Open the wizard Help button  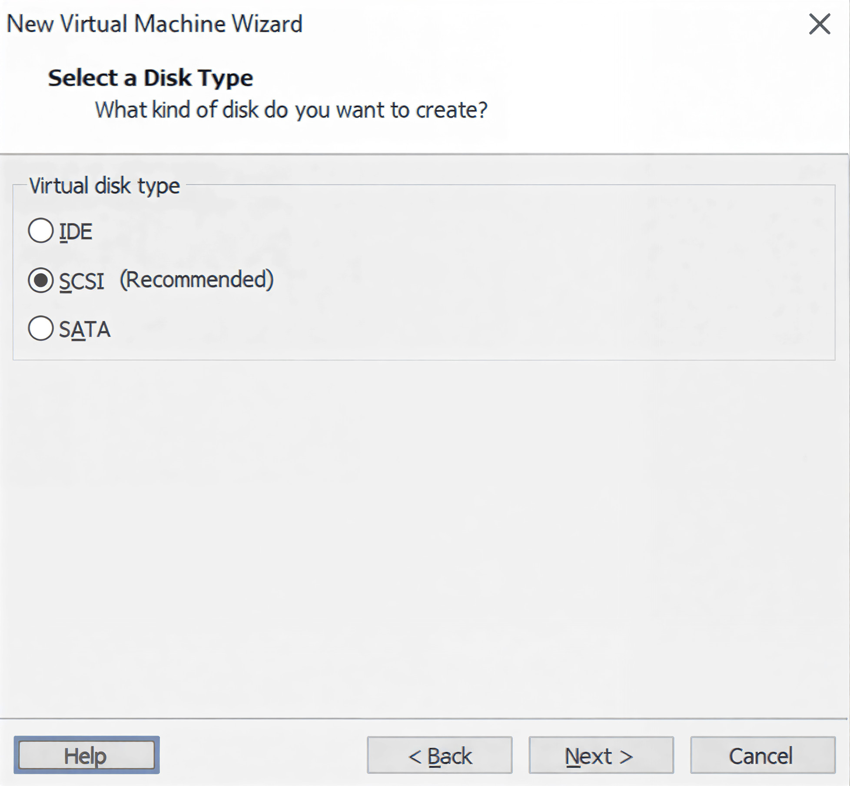tap(86, 755)
